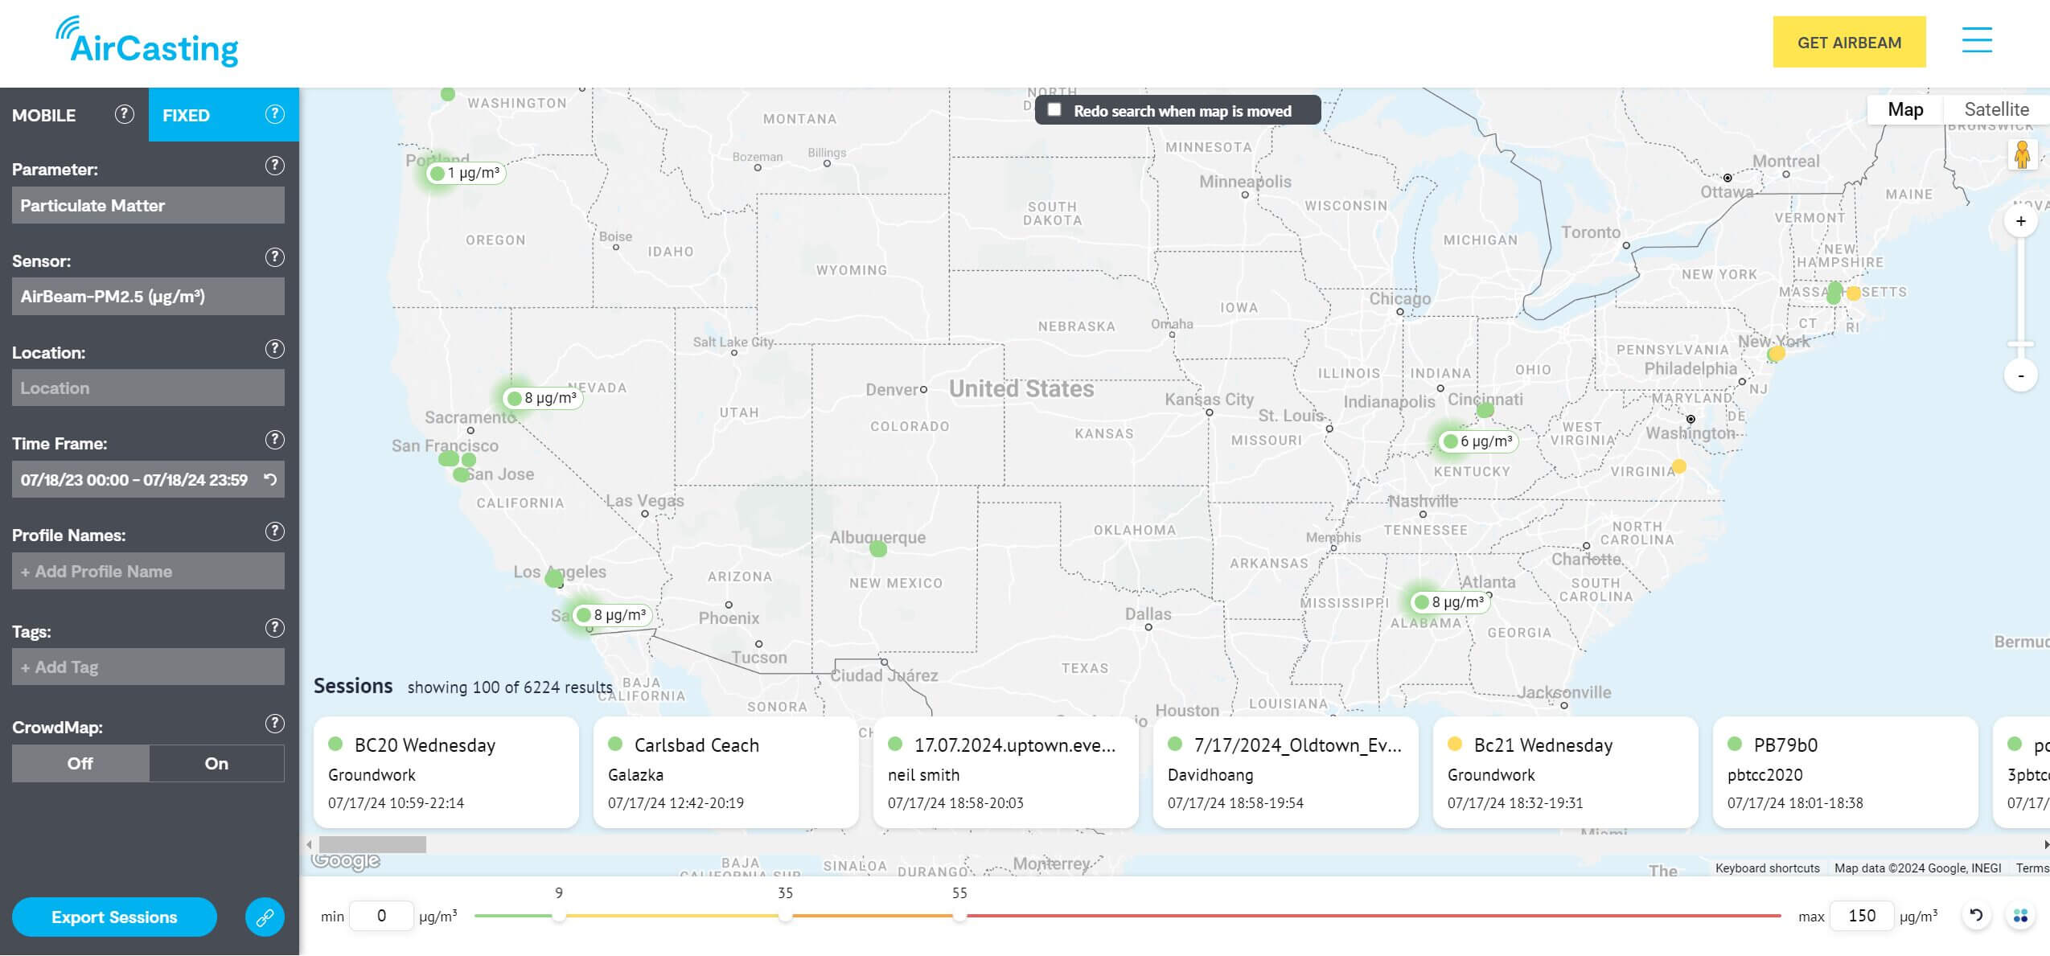Click the Nevada 8 µg/m³ marker
This screenshot has height=956, width=2050.
(543, 398)
